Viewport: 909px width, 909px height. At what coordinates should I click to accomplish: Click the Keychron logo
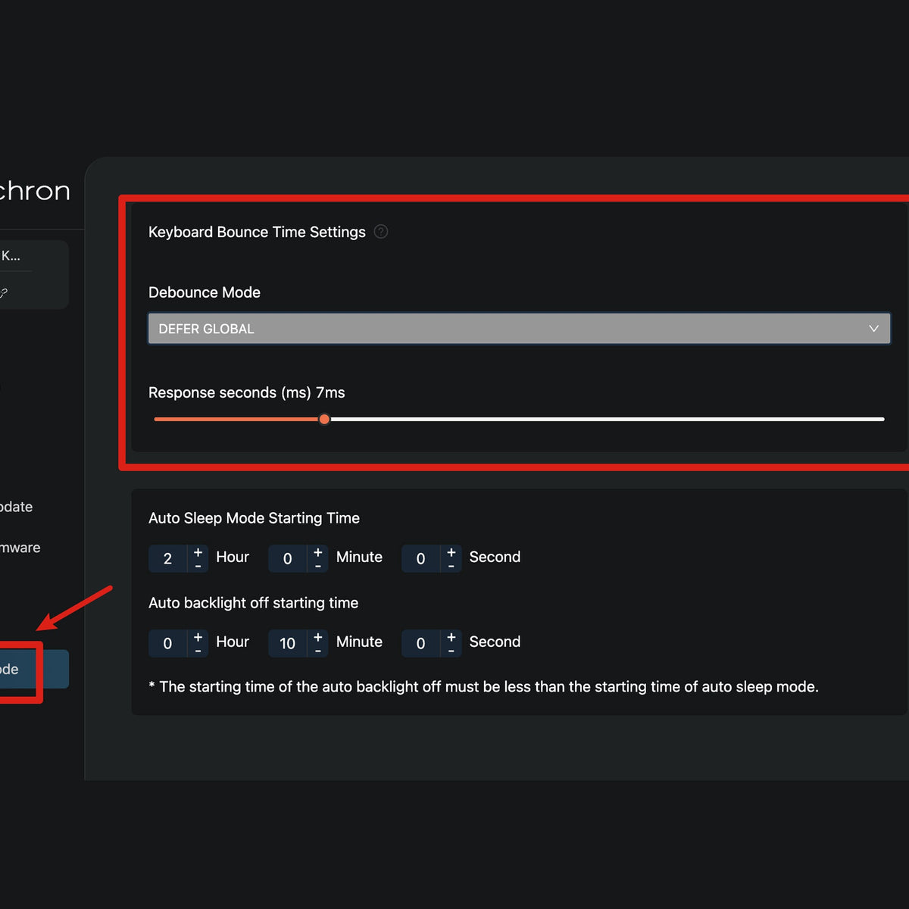click(34, 191)
